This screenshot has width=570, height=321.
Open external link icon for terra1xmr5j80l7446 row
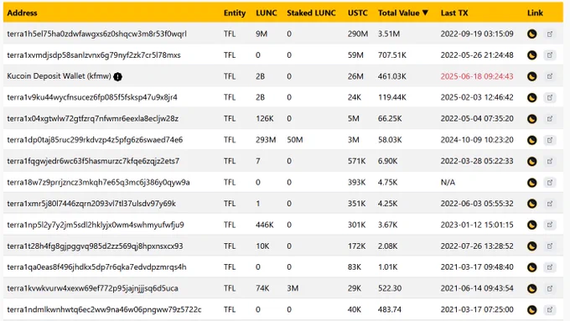click(x=550, y=204)
